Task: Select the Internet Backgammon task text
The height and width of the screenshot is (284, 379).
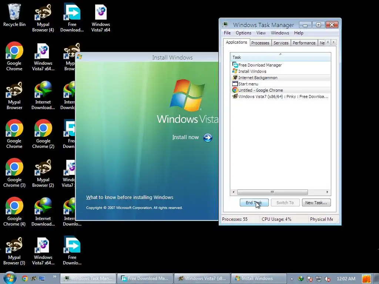Action: [258, 78]
